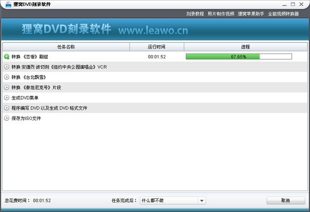Click the clock icon beside 生成DVD菜单

click(x=6, y=98)
